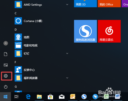Click the 福昕阅读器 folder icon
The width and height of the screenshot is (128, 101).
(18, 78)
